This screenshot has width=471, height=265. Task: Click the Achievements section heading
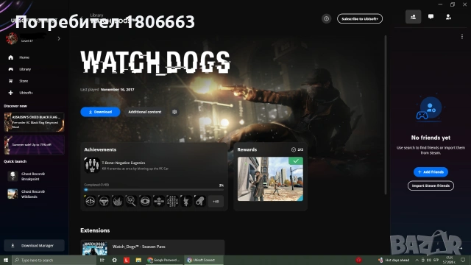tap(100, 149)
